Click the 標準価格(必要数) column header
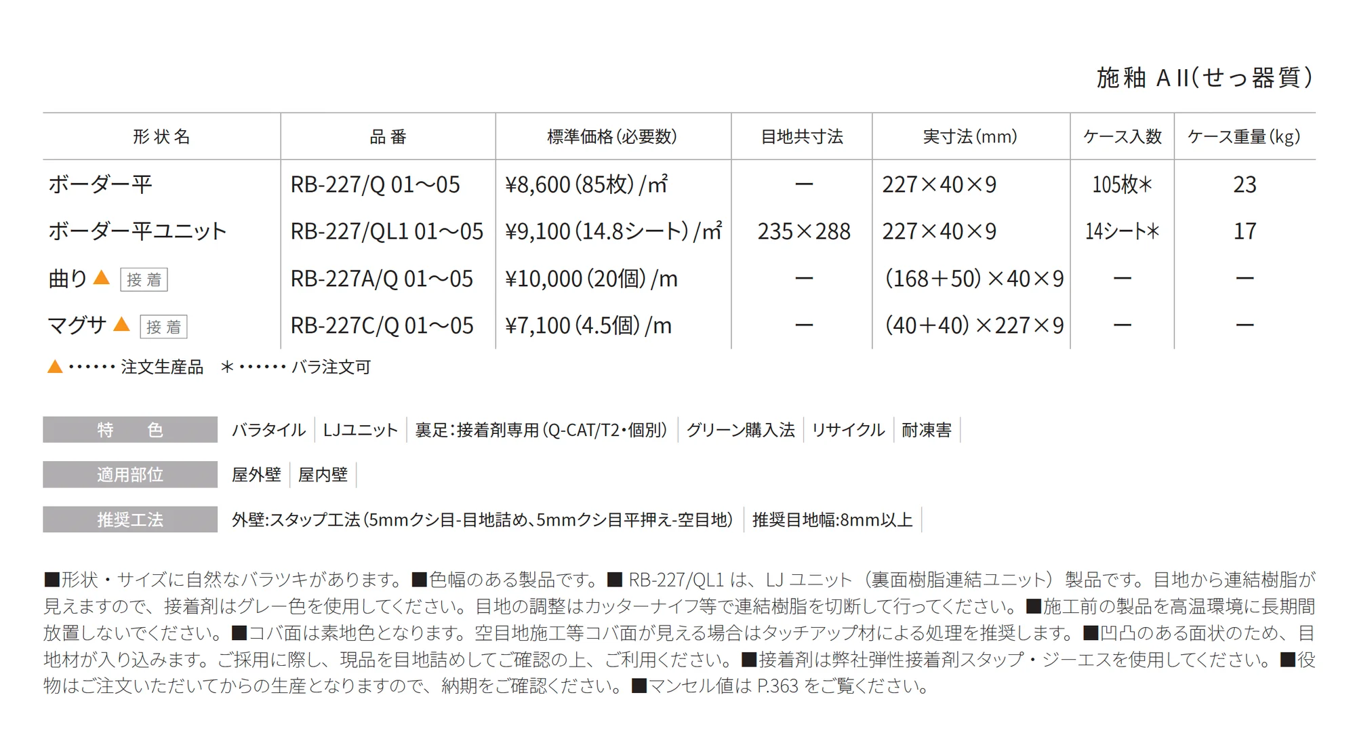The height and width of the screenshot is (735, 1355). coord(612,136)
